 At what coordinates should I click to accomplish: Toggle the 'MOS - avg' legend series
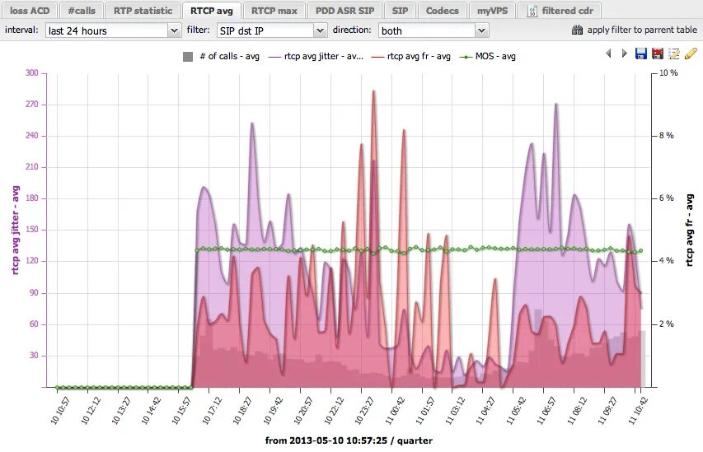click(x=488, y=57)
